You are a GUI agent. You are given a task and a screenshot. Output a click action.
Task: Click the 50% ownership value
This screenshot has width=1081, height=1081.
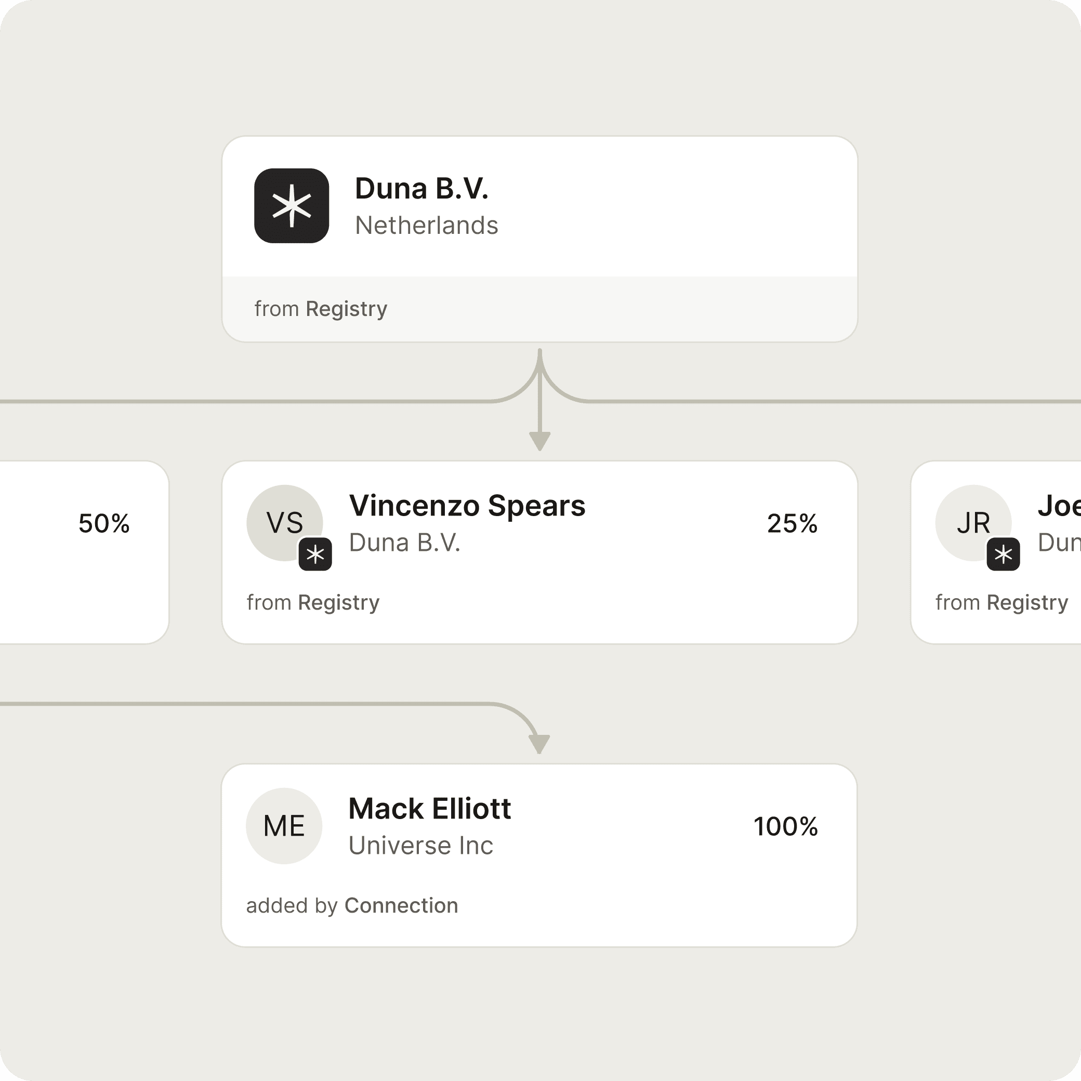104,524
